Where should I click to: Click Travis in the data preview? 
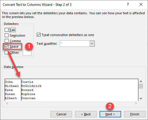coord(27,82)
